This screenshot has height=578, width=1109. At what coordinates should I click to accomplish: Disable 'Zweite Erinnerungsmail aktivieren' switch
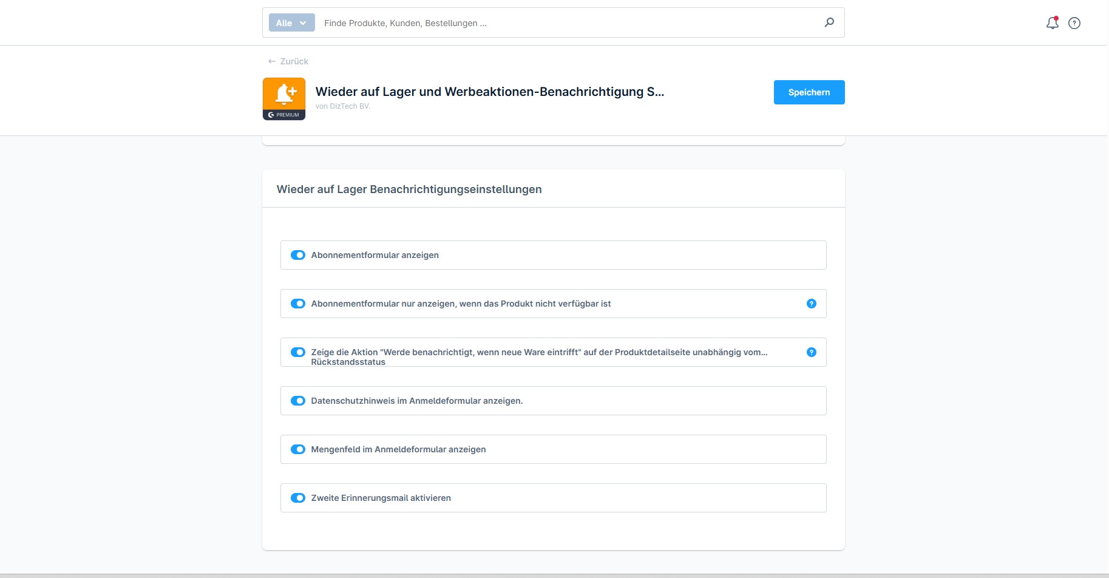point(298,498)
